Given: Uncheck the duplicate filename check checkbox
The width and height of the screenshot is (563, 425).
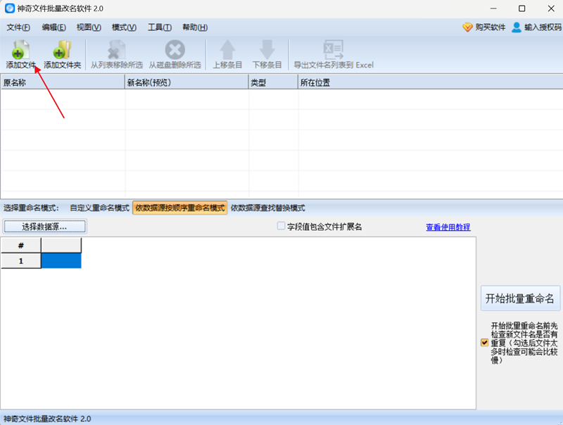Looking at the screenshot, I should pyautogui.click(x=484, y=343).
